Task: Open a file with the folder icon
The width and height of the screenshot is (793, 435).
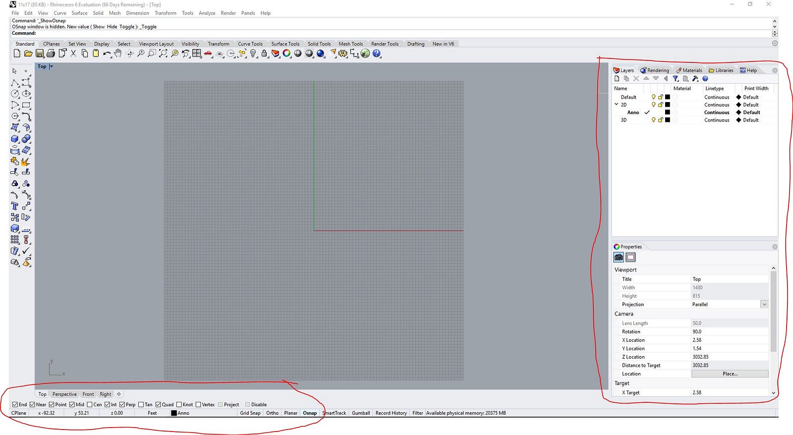Action: point(28,53)
